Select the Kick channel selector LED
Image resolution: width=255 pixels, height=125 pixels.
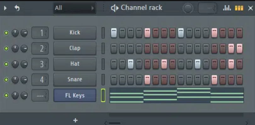pos(103,33)
